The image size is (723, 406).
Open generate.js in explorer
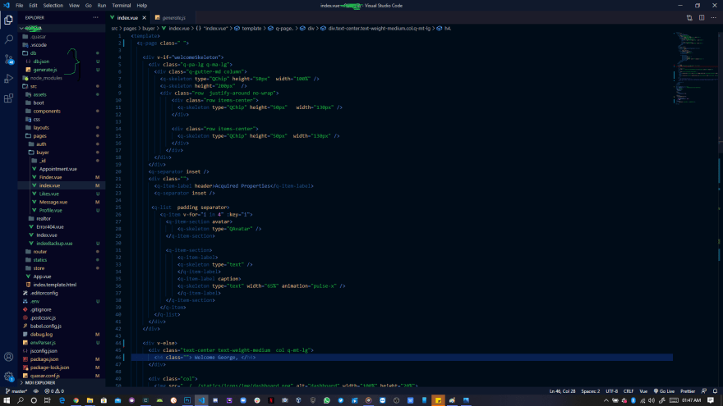pos(62,70)
